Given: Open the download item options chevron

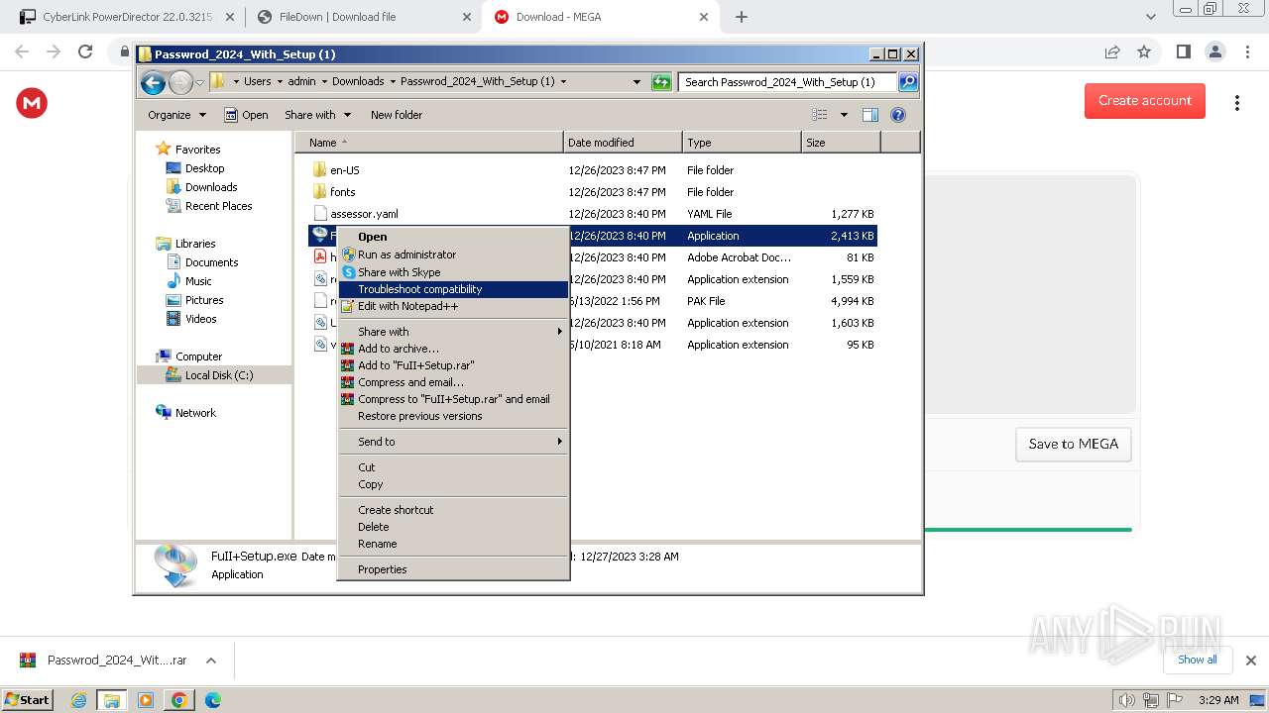Looking at the screenshot, I should click(x=210, y=661).
